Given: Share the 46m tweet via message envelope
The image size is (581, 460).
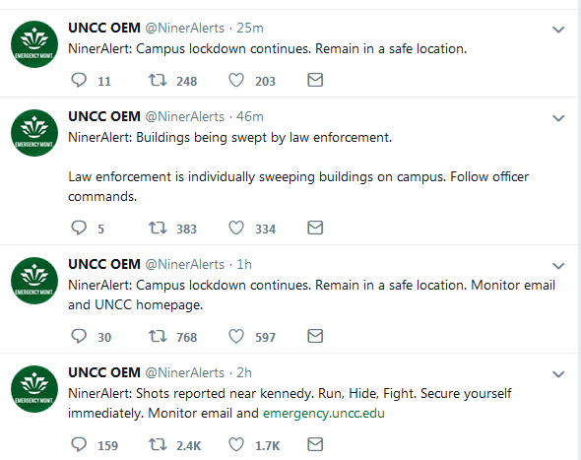Looking at the screenshot, I should click(315, 228).
